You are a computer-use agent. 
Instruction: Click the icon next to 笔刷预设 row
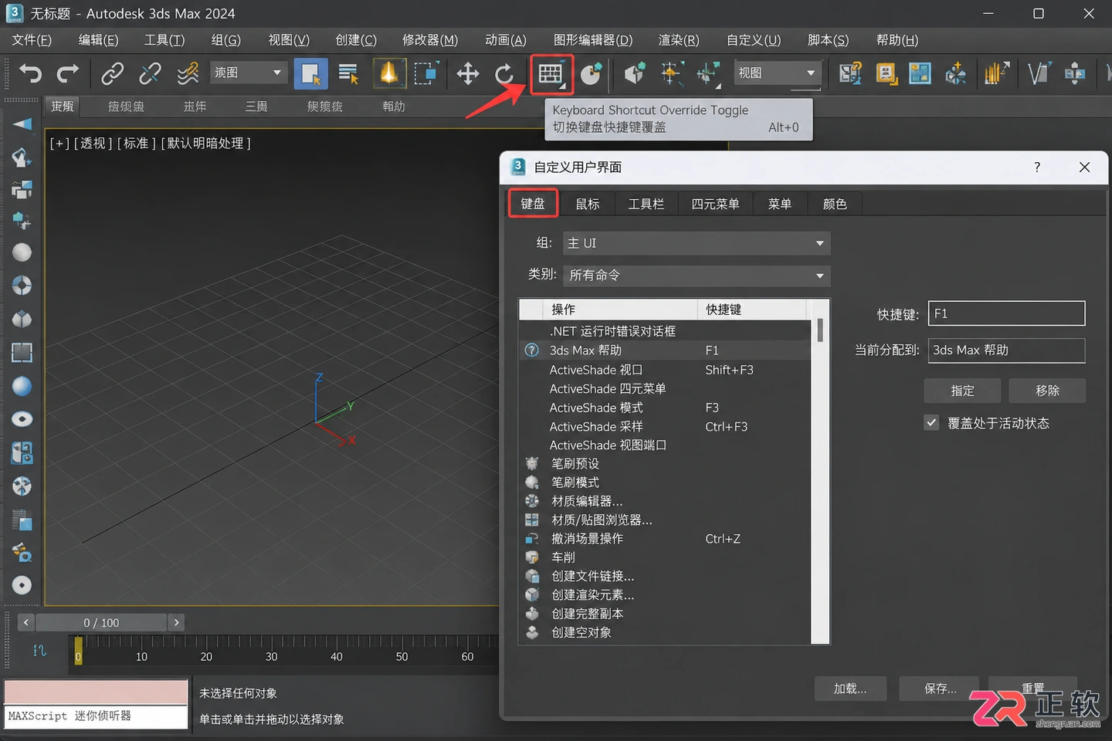pyautogui.click(x=532, y=463)
